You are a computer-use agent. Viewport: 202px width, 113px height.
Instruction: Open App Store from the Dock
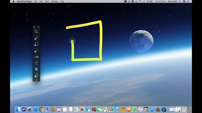coord(152,110)
